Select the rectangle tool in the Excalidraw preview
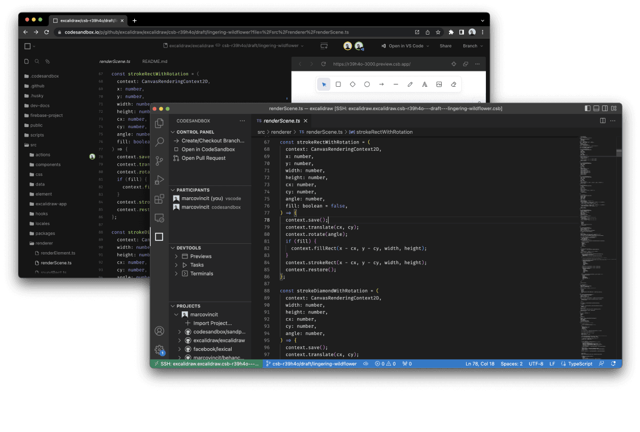This screenshot has width=640, height=432. pyautogui.click(x=339, y=84)
